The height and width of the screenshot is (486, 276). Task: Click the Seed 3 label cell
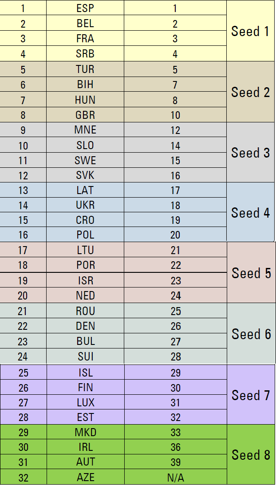click(250, 153)
